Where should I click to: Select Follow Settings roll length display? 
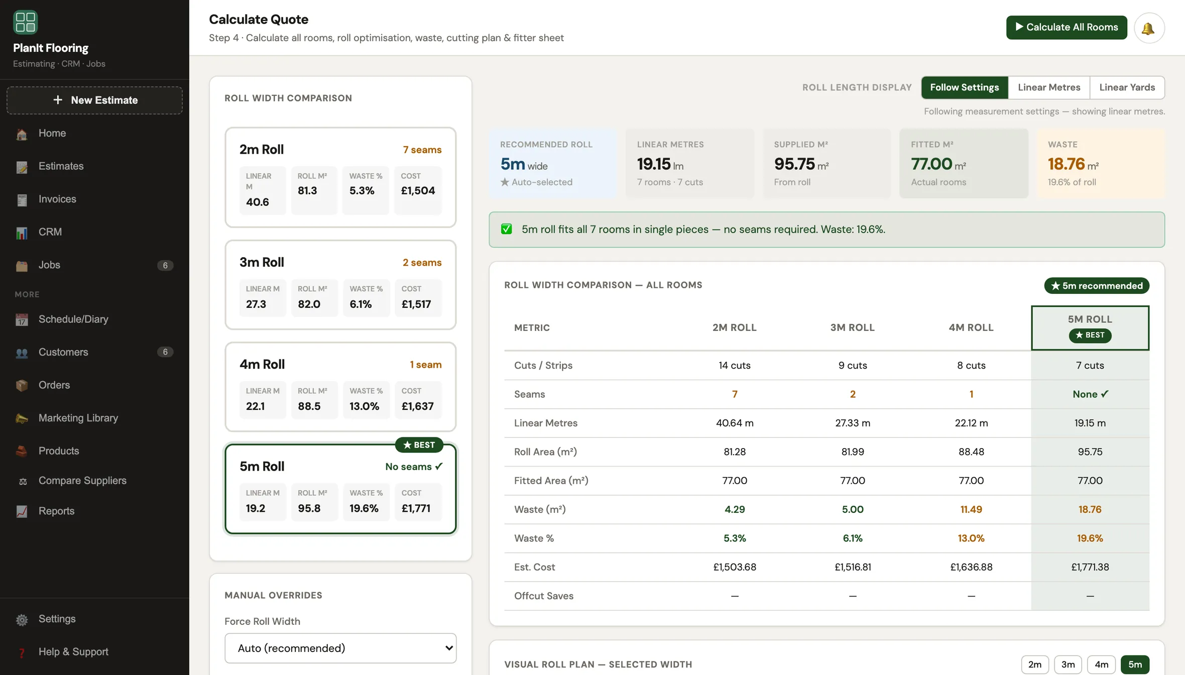[964, 87]
